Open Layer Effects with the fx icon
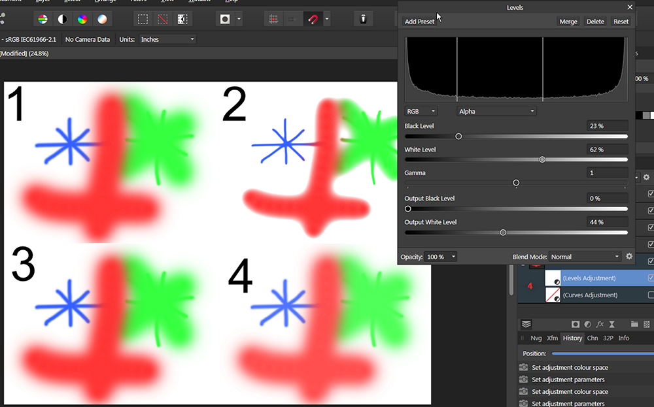 pyautogui.click(x=600, y=324)
